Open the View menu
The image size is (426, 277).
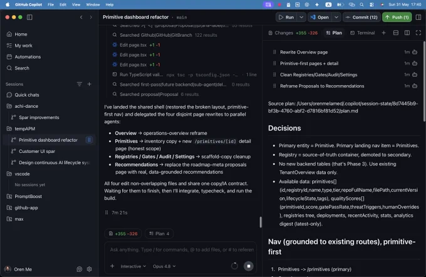(76, 4)
